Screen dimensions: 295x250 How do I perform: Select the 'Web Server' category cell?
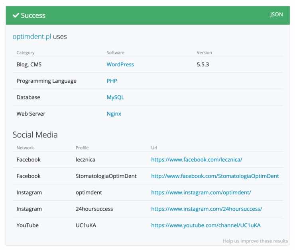tap(31, 114)
